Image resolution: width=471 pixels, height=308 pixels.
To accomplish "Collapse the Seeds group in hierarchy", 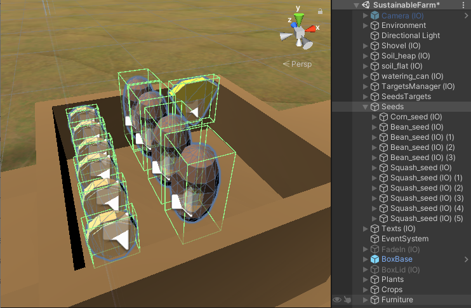I will point(365,107).
